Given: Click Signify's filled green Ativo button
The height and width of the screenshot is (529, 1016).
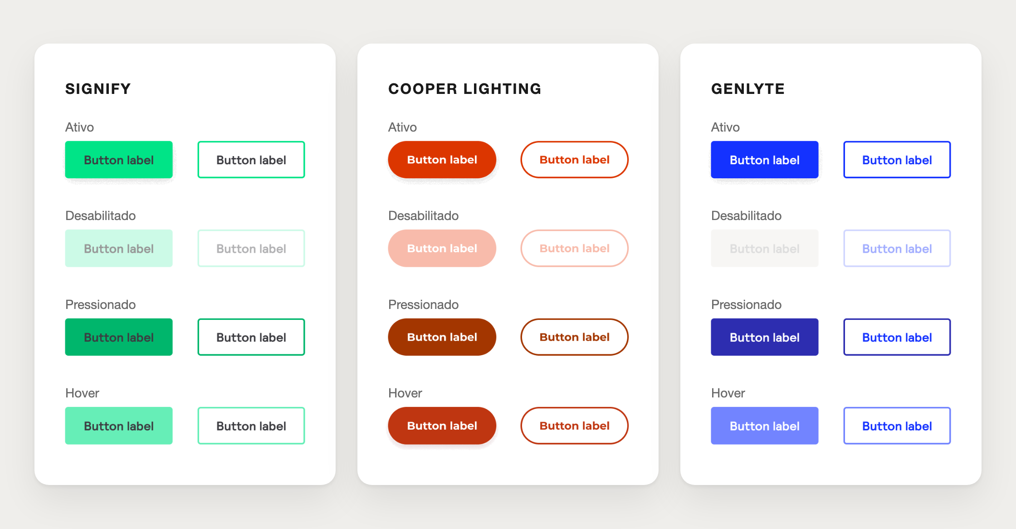Looking at the screenshot, I should 119,160.
